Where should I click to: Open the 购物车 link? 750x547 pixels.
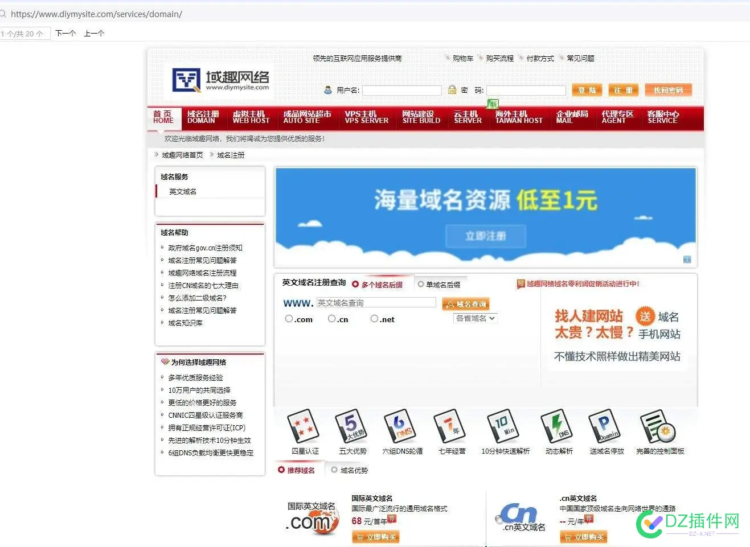pyautogui.click(x=462, y=58)
